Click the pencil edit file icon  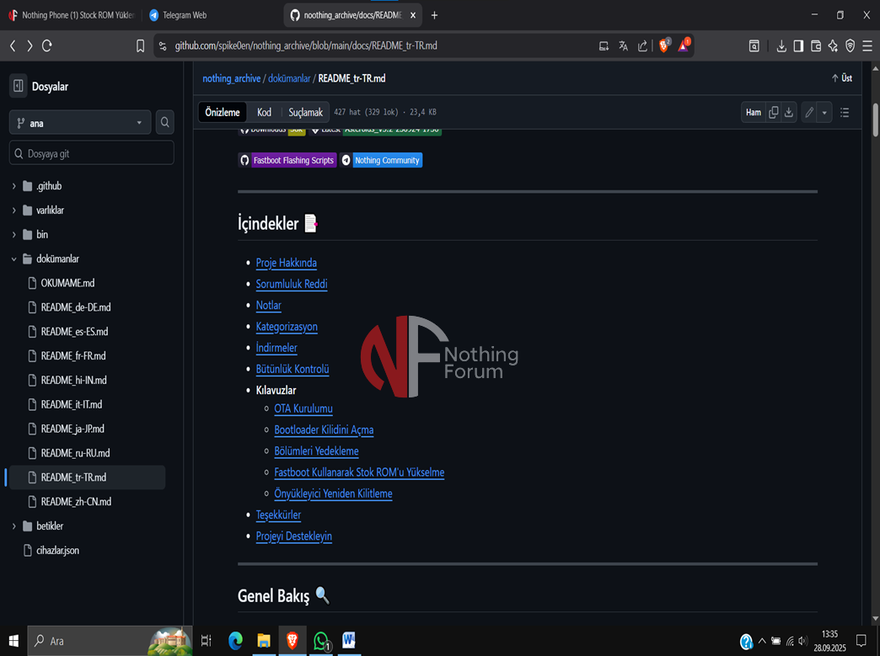tap(808, 112)
